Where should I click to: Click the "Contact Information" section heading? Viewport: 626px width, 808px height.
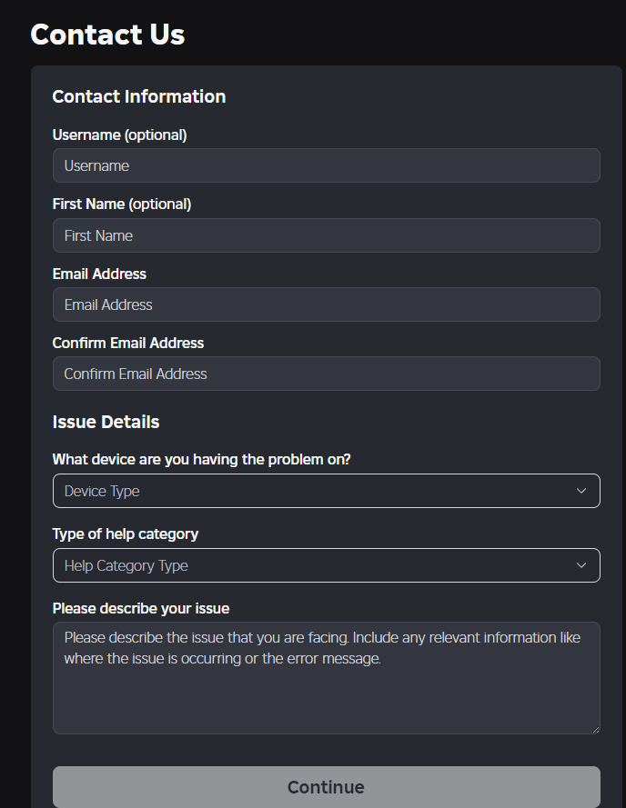139,96
